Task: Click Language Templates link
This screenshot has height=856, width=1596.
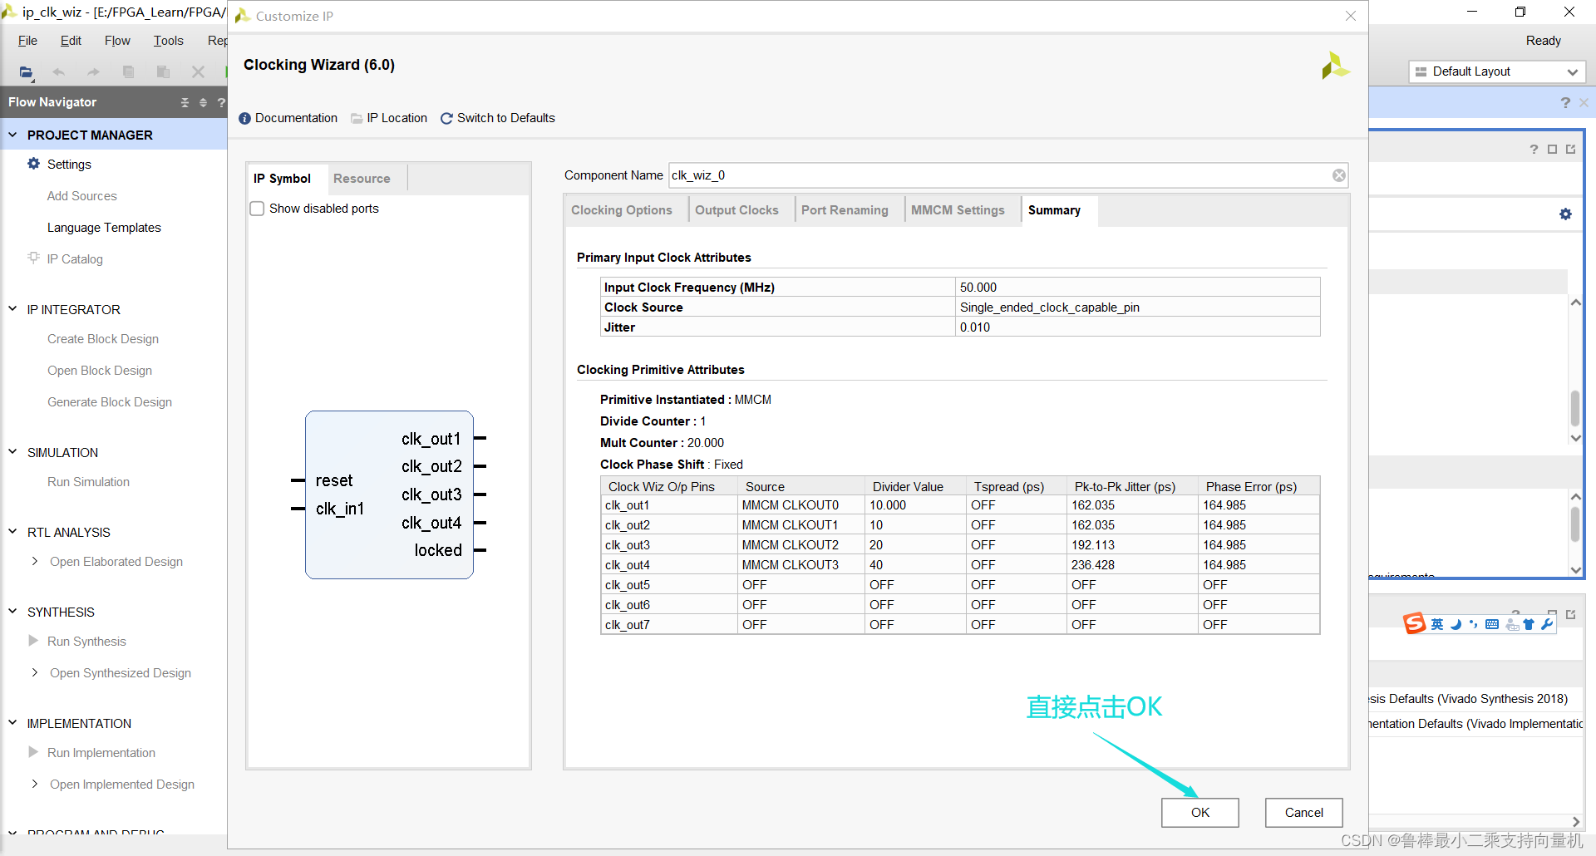Action: pyautogui.click(x=104, y=228)
